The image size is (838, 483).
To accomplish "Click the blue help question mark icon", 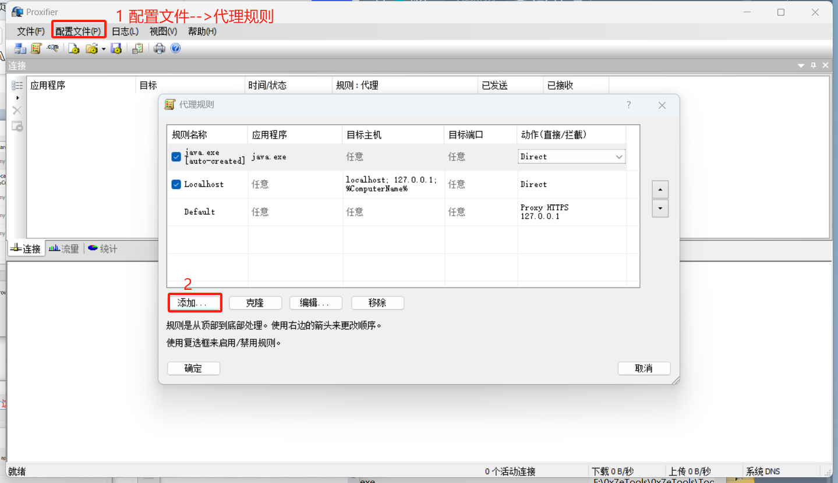I will (x=175, y=48).
